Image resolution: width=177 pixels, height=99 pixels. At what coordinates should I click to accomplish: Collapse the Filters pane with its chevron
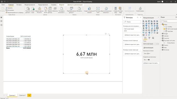tap(140, 18)
